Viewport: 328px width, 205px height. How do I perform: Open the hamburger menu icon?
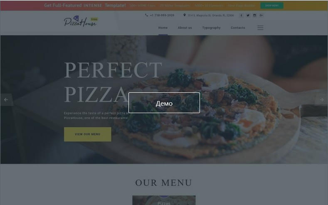pos(260,27)
